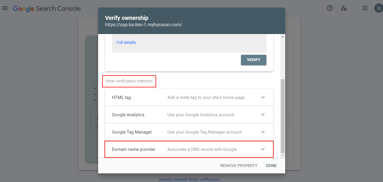Image resolution: width=383 pixels, height=182 pixels.
Task: Click Already started? finish verification link
Action: click(x=189, y=179)
